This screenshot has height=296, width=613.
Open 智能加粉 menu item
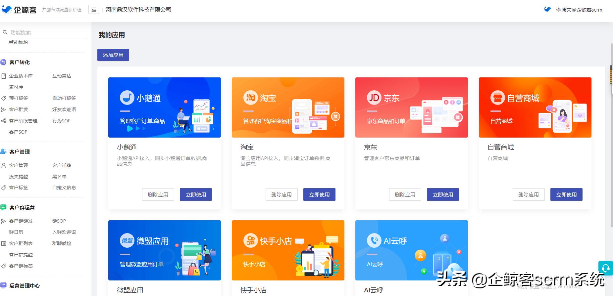point(19,42)
